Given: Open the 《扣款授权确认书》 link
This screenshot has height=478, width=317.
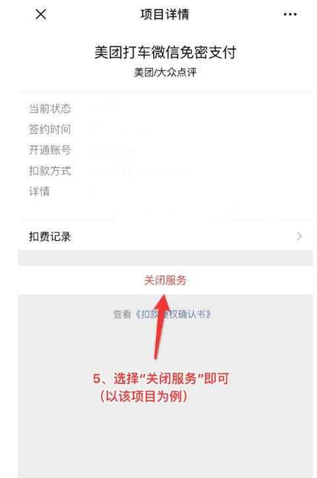Looking at the screenshot, I should tap(173, 314).
